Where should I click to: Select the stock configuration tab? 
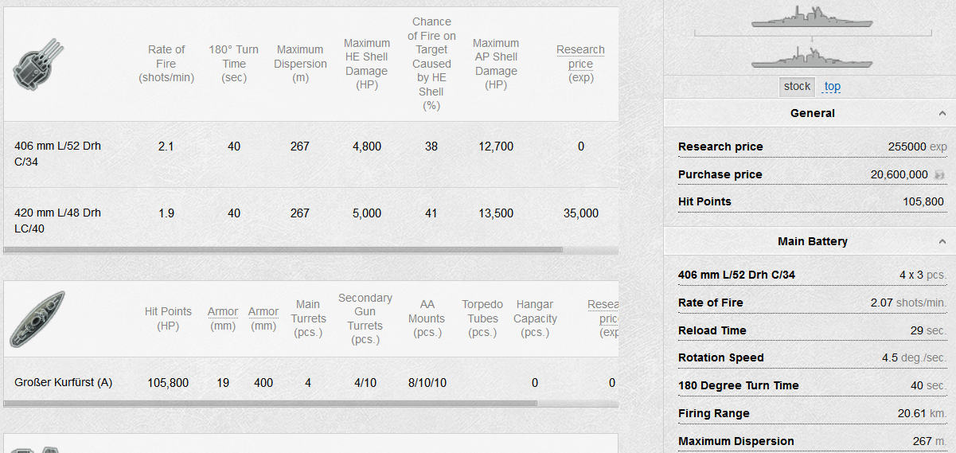point(797,86)
